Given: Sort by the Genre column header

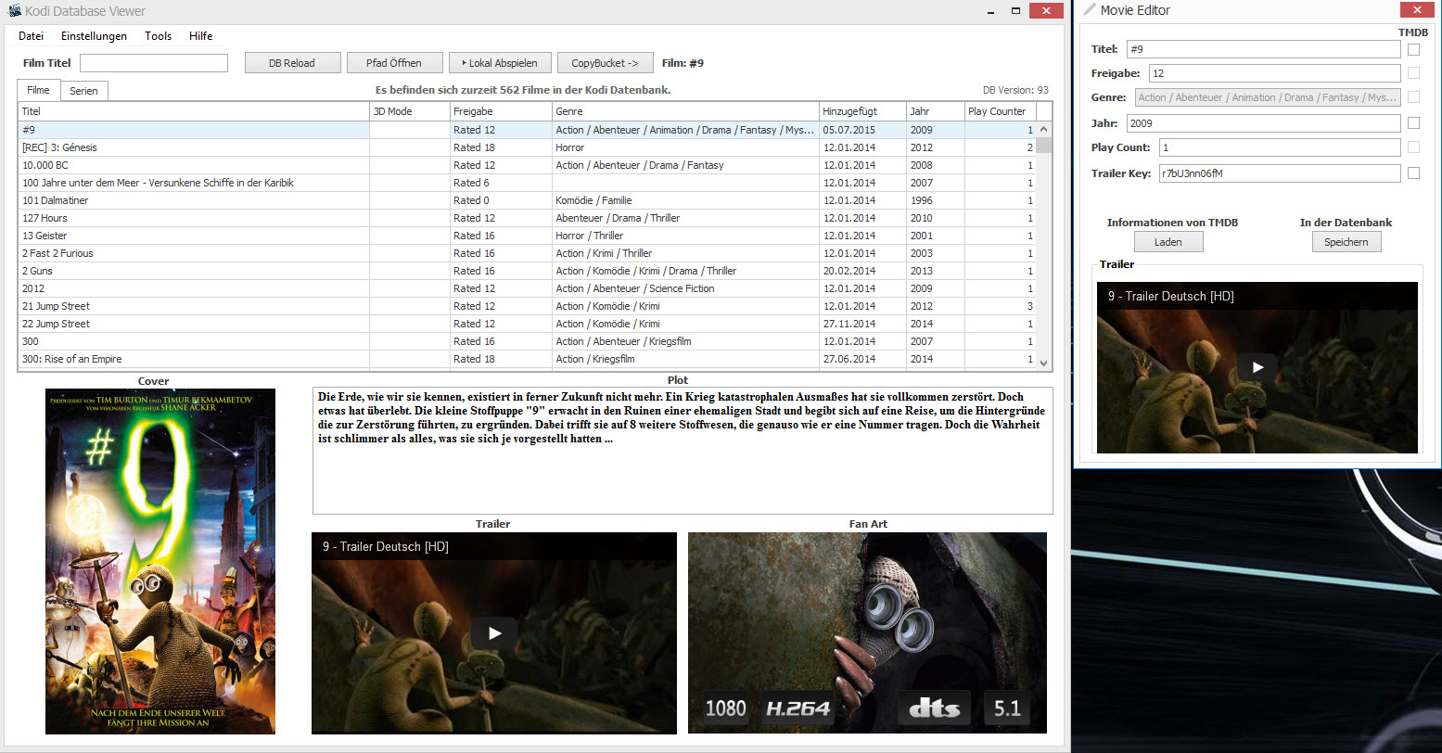Looking at the screenshot, I should [x=685, y=111].
